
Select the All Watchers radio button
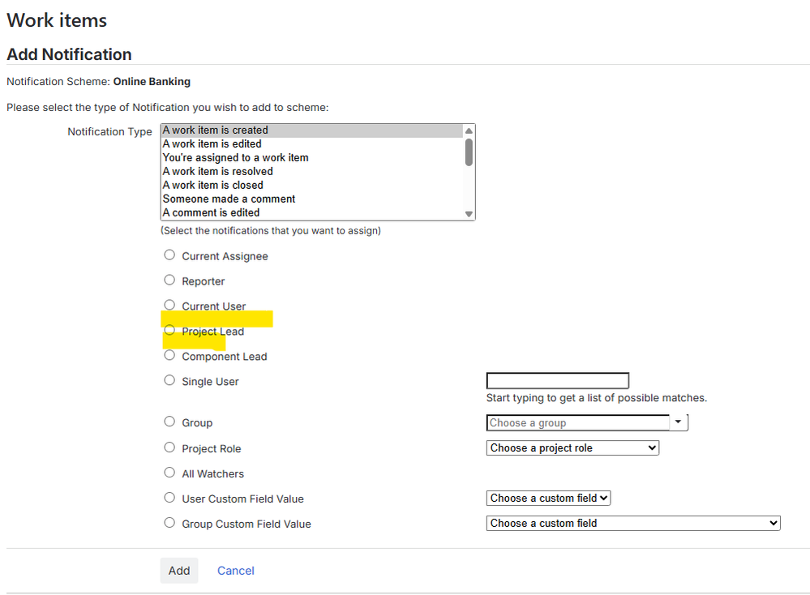(x=169, y=473)
